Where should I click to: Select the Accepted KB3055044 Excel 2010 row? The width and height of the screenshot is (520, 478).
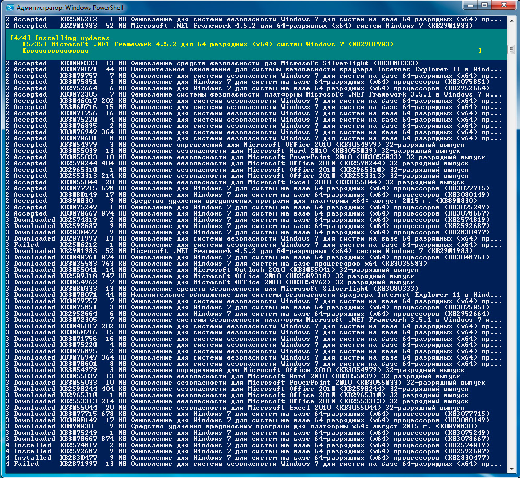click(235, 182)
